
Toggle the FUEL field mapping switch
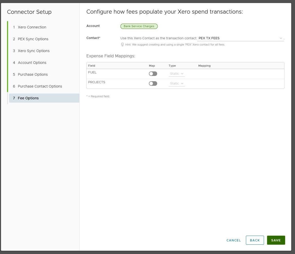coord(153,74)
